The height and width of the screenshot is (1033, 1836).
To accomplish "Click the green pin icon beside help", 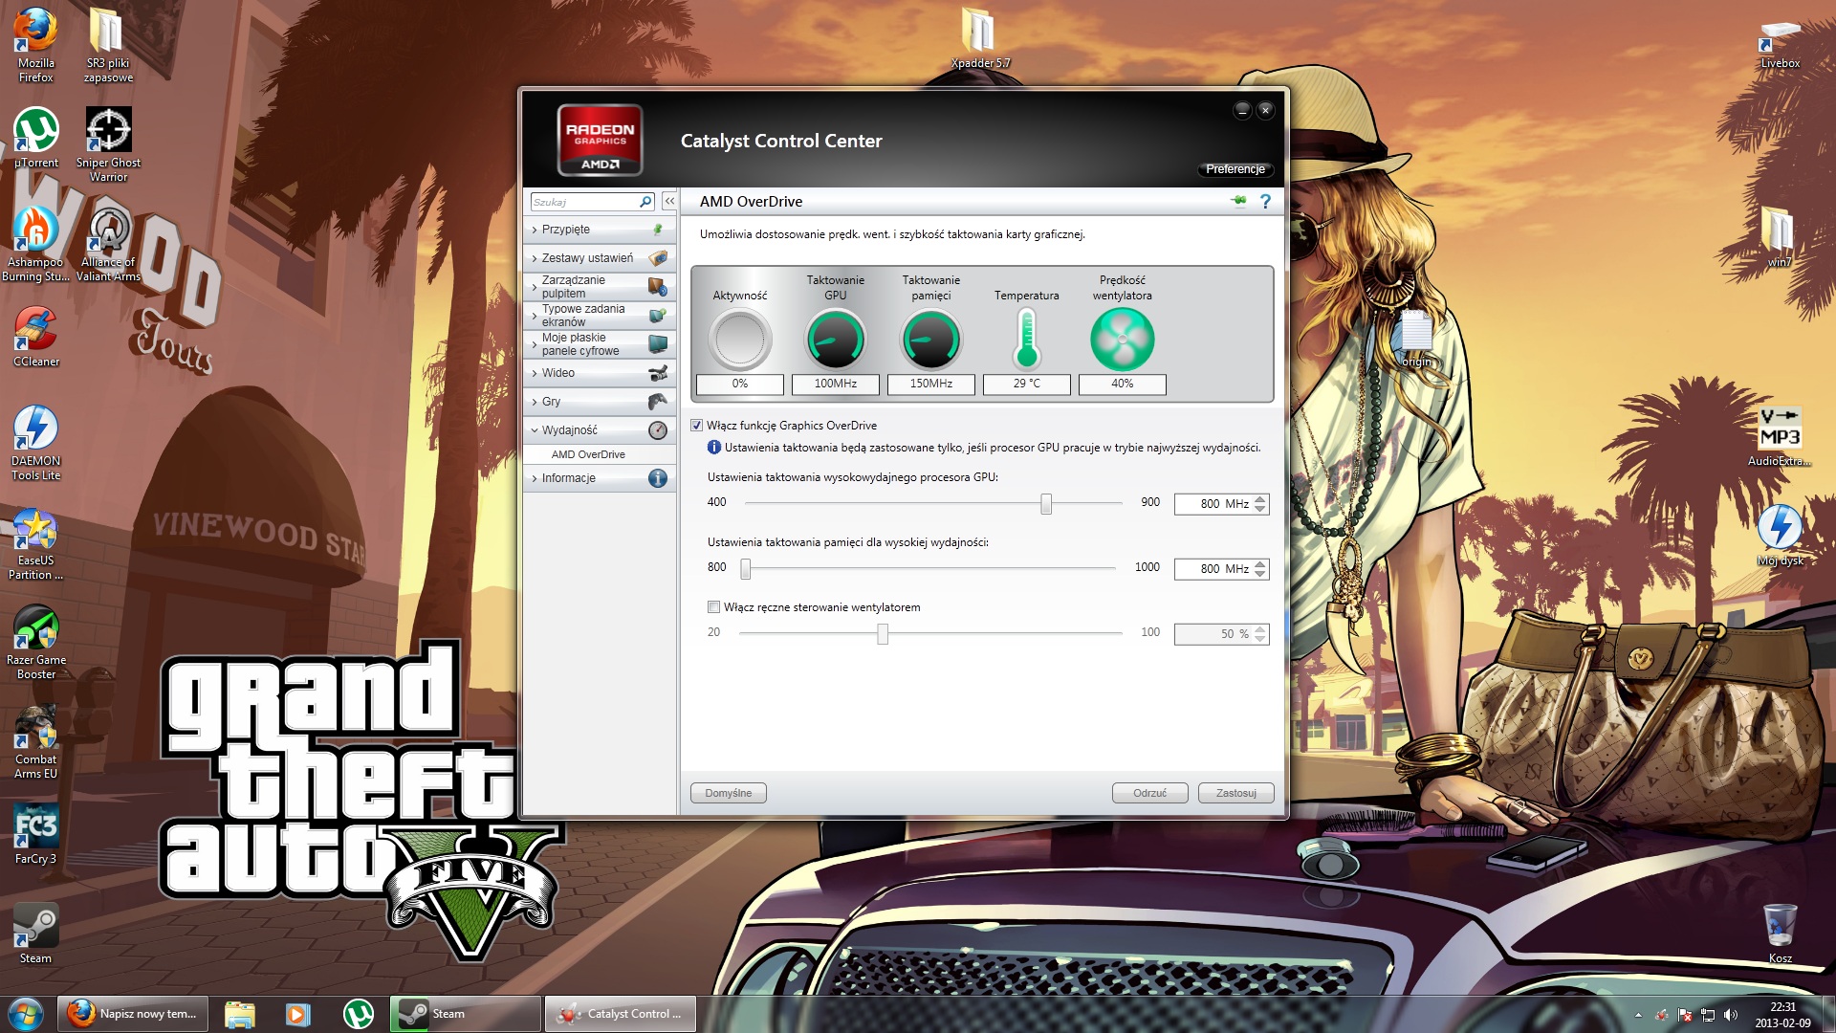I will click(x=1239, y=201).
